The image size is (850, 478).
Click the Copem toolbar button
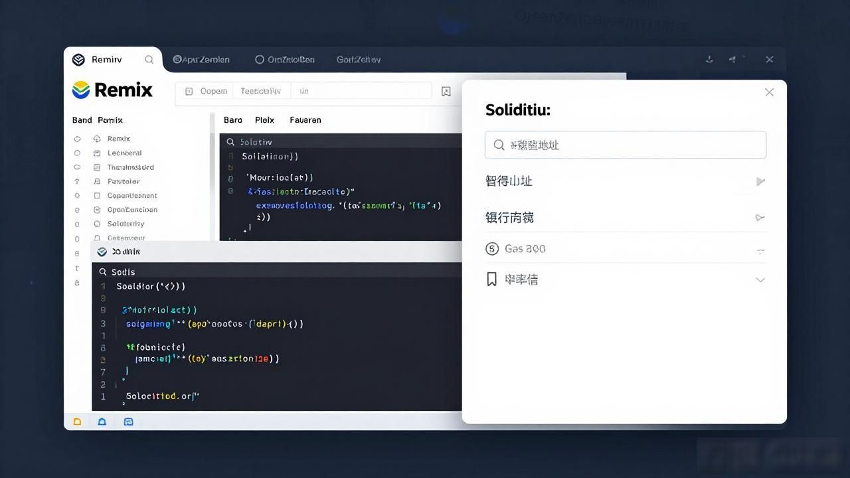pos(207,91)
